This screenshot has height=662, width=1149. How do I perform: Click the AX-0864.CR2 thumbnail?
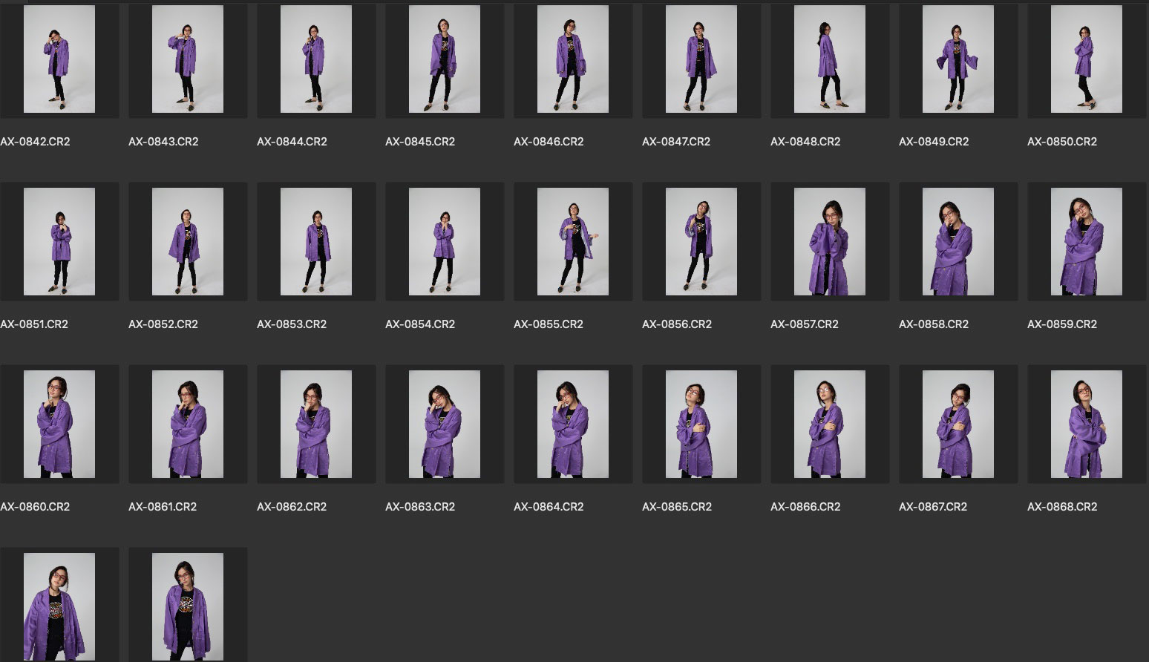pyautogui.click(x=573, y=425)
